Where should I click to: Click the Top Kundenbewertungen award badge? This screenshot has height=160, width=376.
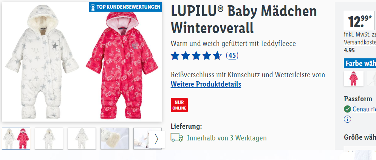(x=125, y=7)
